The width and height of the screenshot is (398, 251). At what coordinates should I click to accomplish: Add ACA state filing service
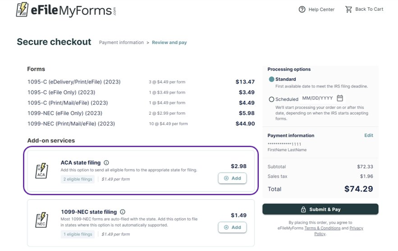click(232, 178)
